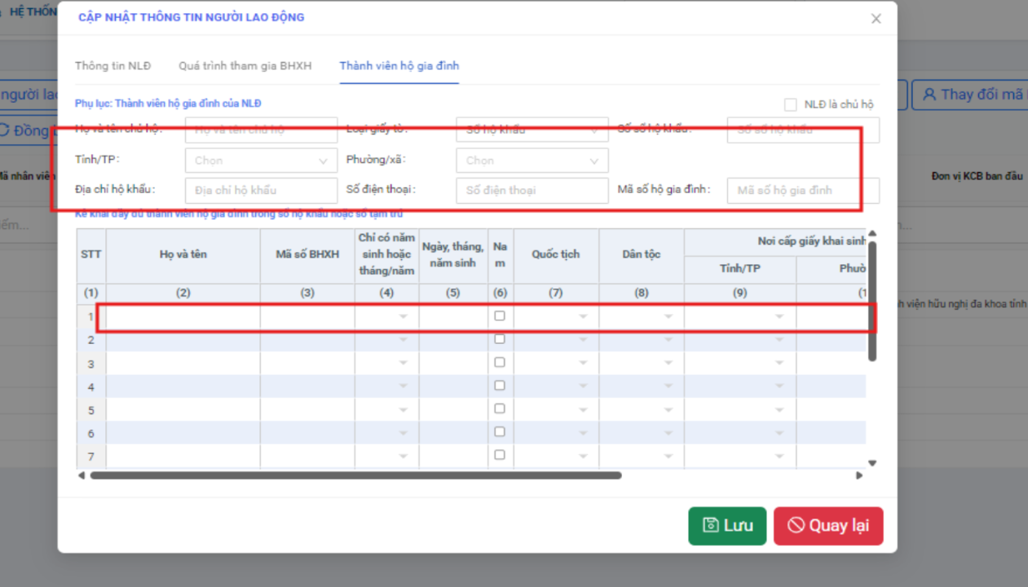The height and width of the screenshot is (587, 1028).
Task: Switch to Thông tin NLĐ tab
Action: coord(113,66)
